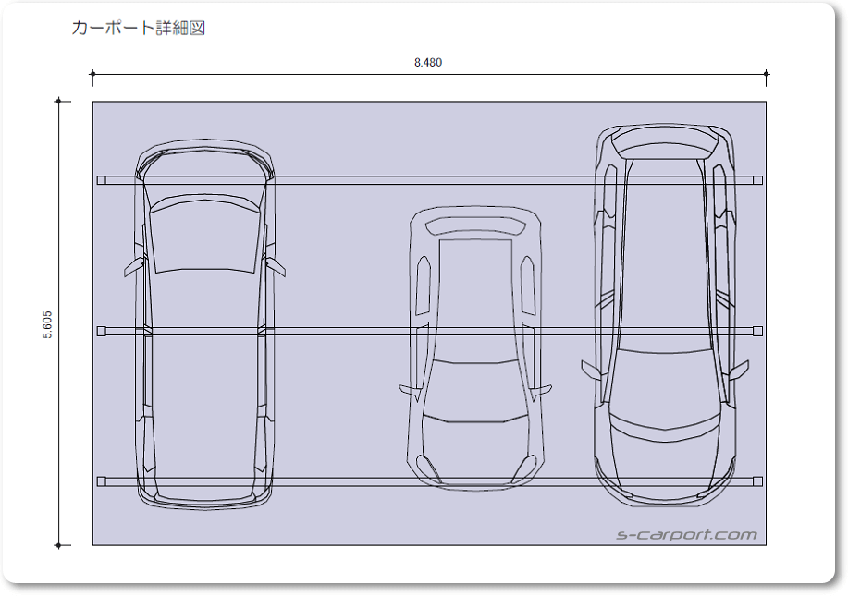848x596 pixels.
Task: Click the カーポート詳細図 title text
Action: coord(139,28)
